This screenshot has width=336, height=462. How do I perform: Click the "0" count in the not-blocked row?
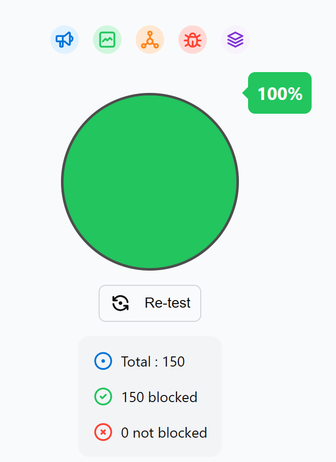point(125,433)
